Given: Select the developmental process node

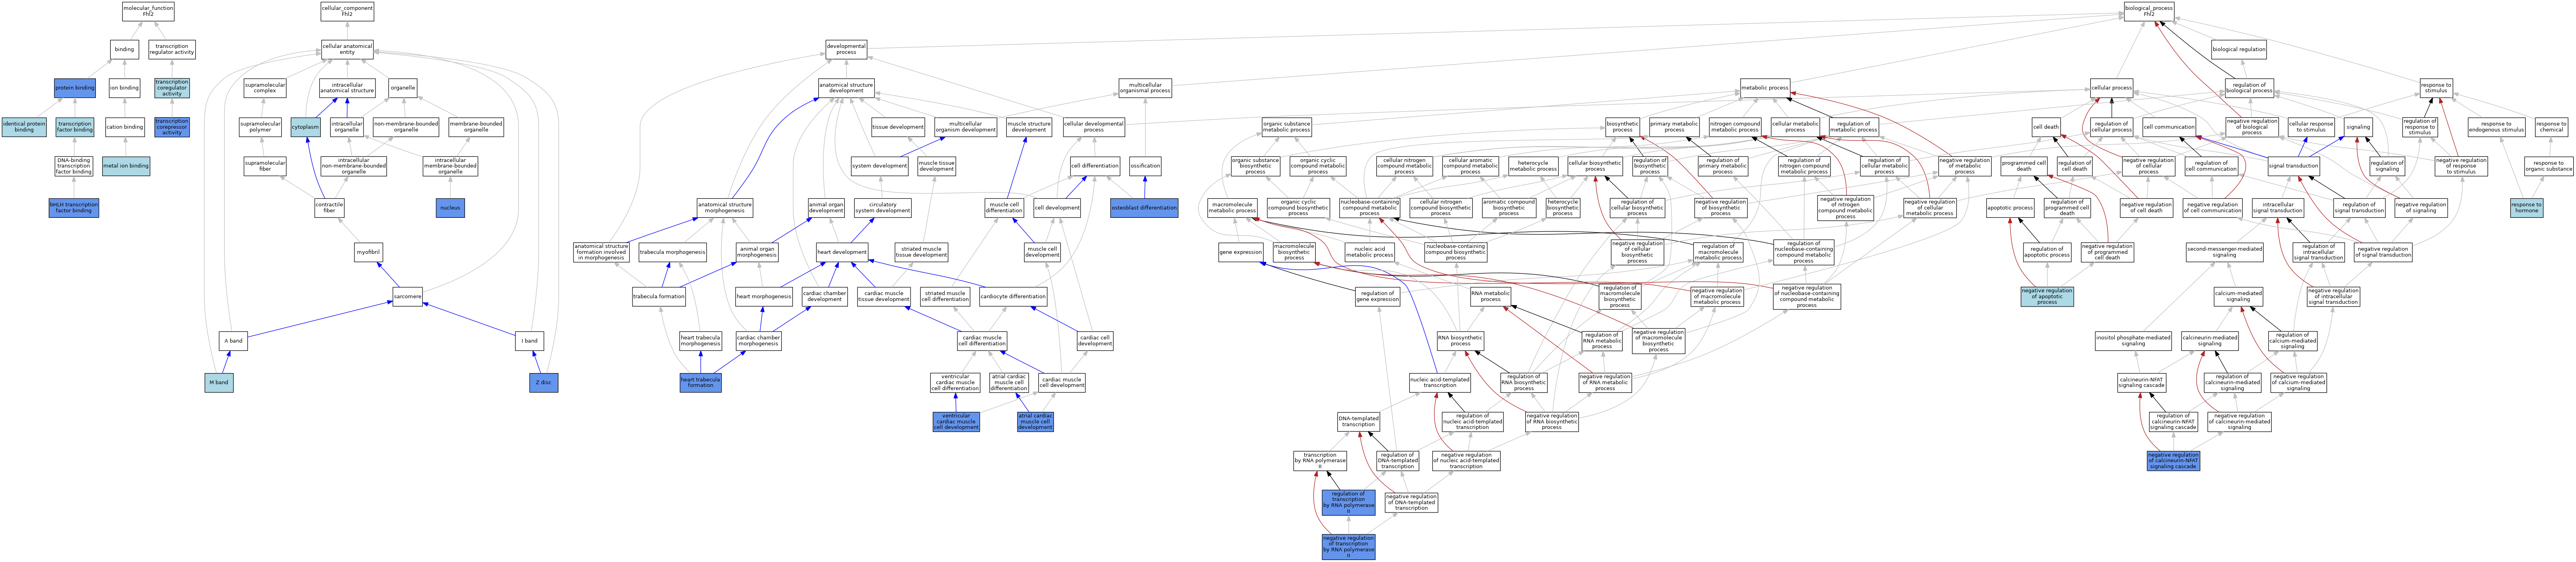Looking at the screenshot, I should pyautogui.click(x=846, y=49).
